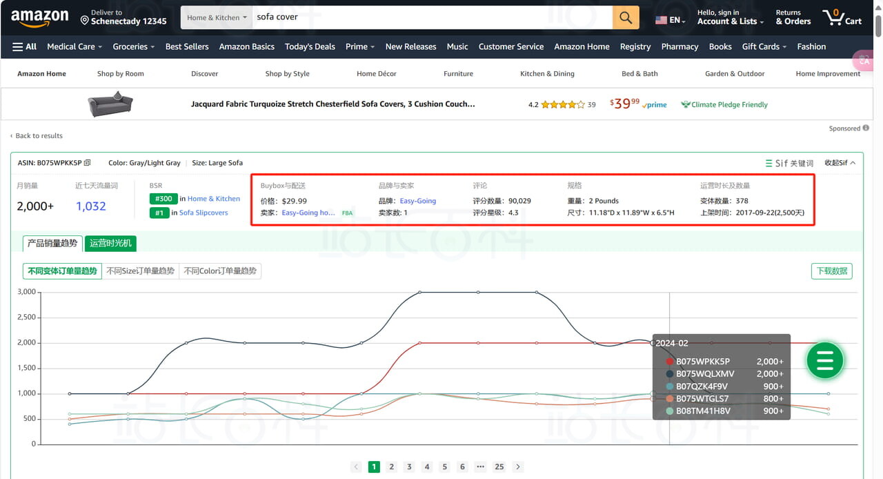Click the sofa product thumbnail
883x479 pixels.
110,104
